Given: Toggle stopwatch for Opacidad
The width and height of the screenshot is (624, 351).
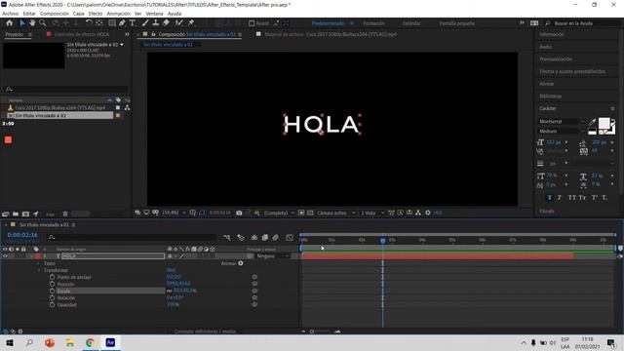Looking at the screenshot, I should tap(52, 304).
